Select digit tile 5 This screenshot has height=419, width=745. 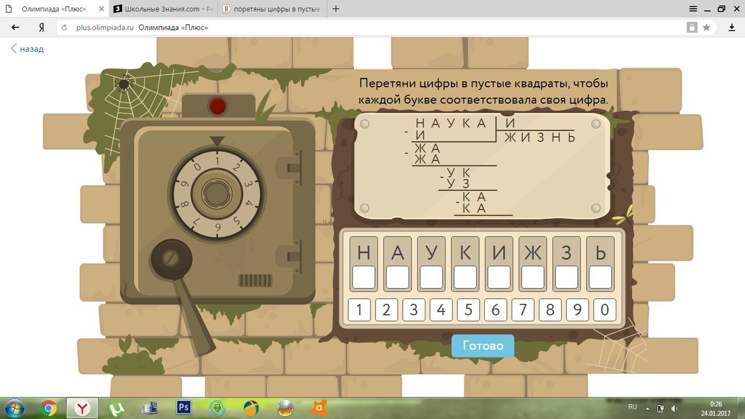click(469, 310)
